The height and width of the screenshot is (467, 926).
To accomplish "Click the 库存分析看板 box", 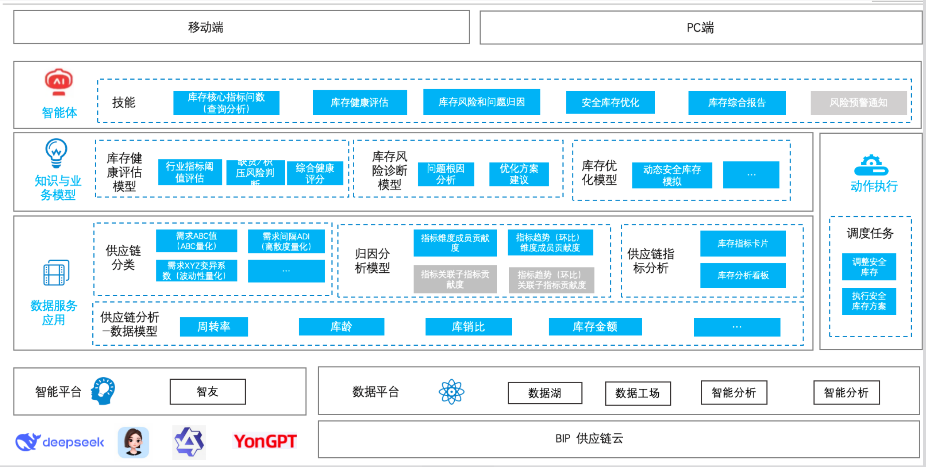I will point(743,275).
